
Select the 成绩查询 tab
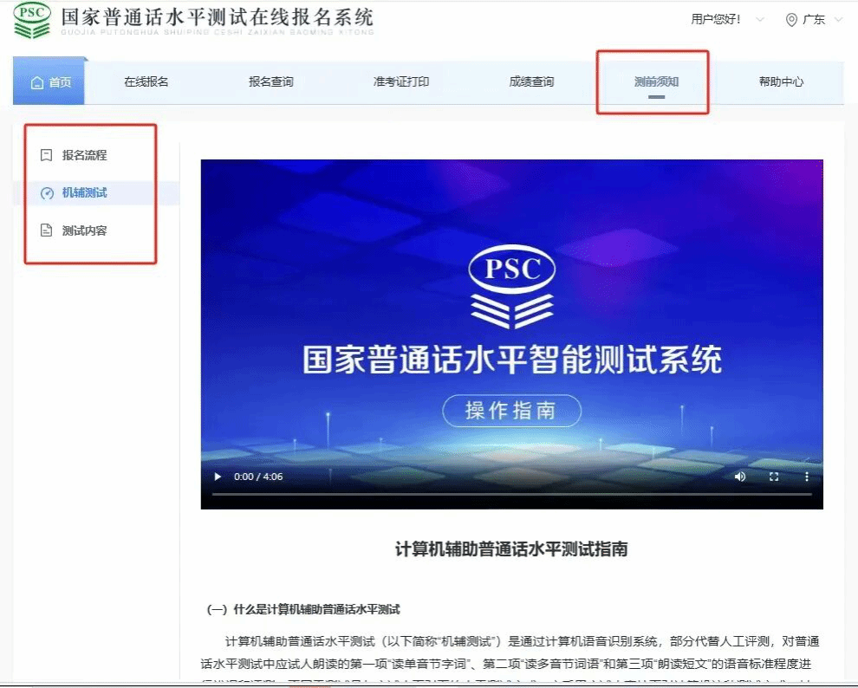pos(531,82)
